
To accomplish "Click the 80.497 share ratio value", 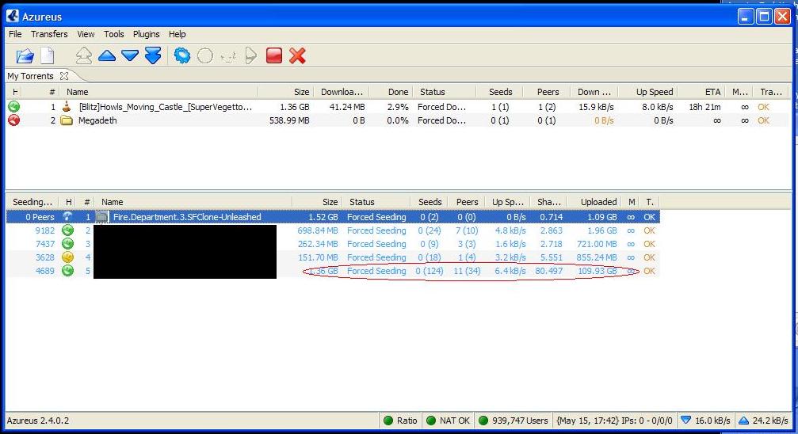I will pyautogui.click(x=548, y=271).
